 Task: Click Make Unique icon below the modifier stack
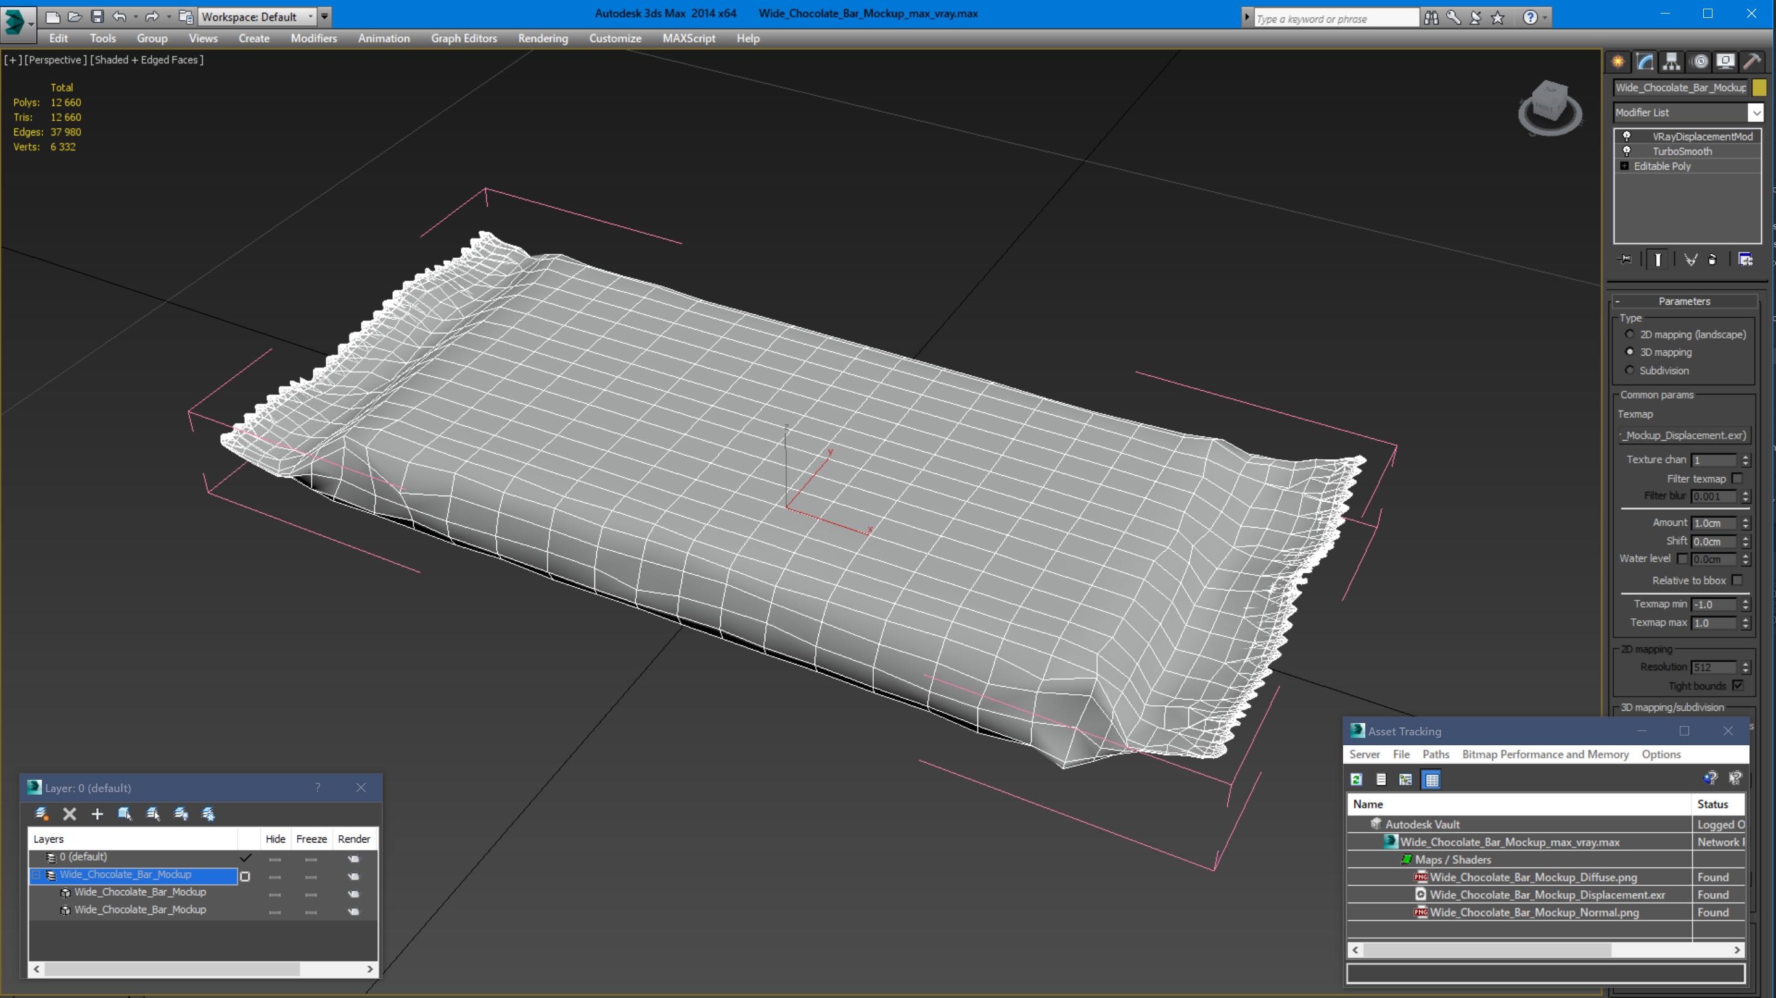1690,260
